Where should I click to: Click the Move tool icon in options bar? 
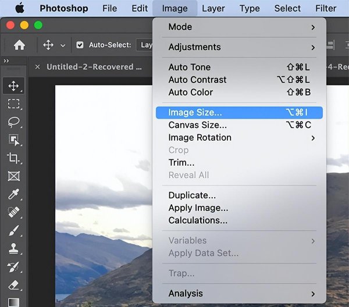[48, 45]
